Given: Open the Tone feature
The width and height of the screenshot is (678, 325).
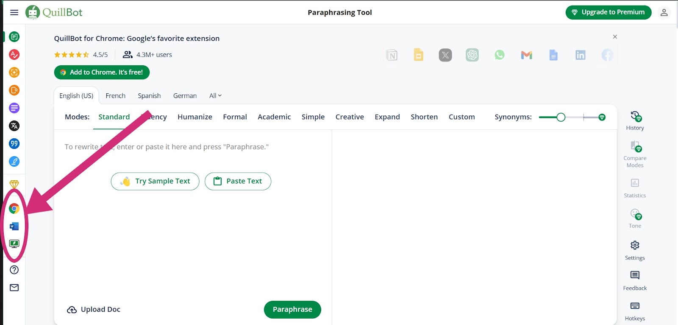Looking at the screenshot, I should (x=635, y=219).
